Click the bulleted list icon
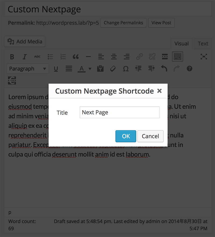 (x=51, y=57)
